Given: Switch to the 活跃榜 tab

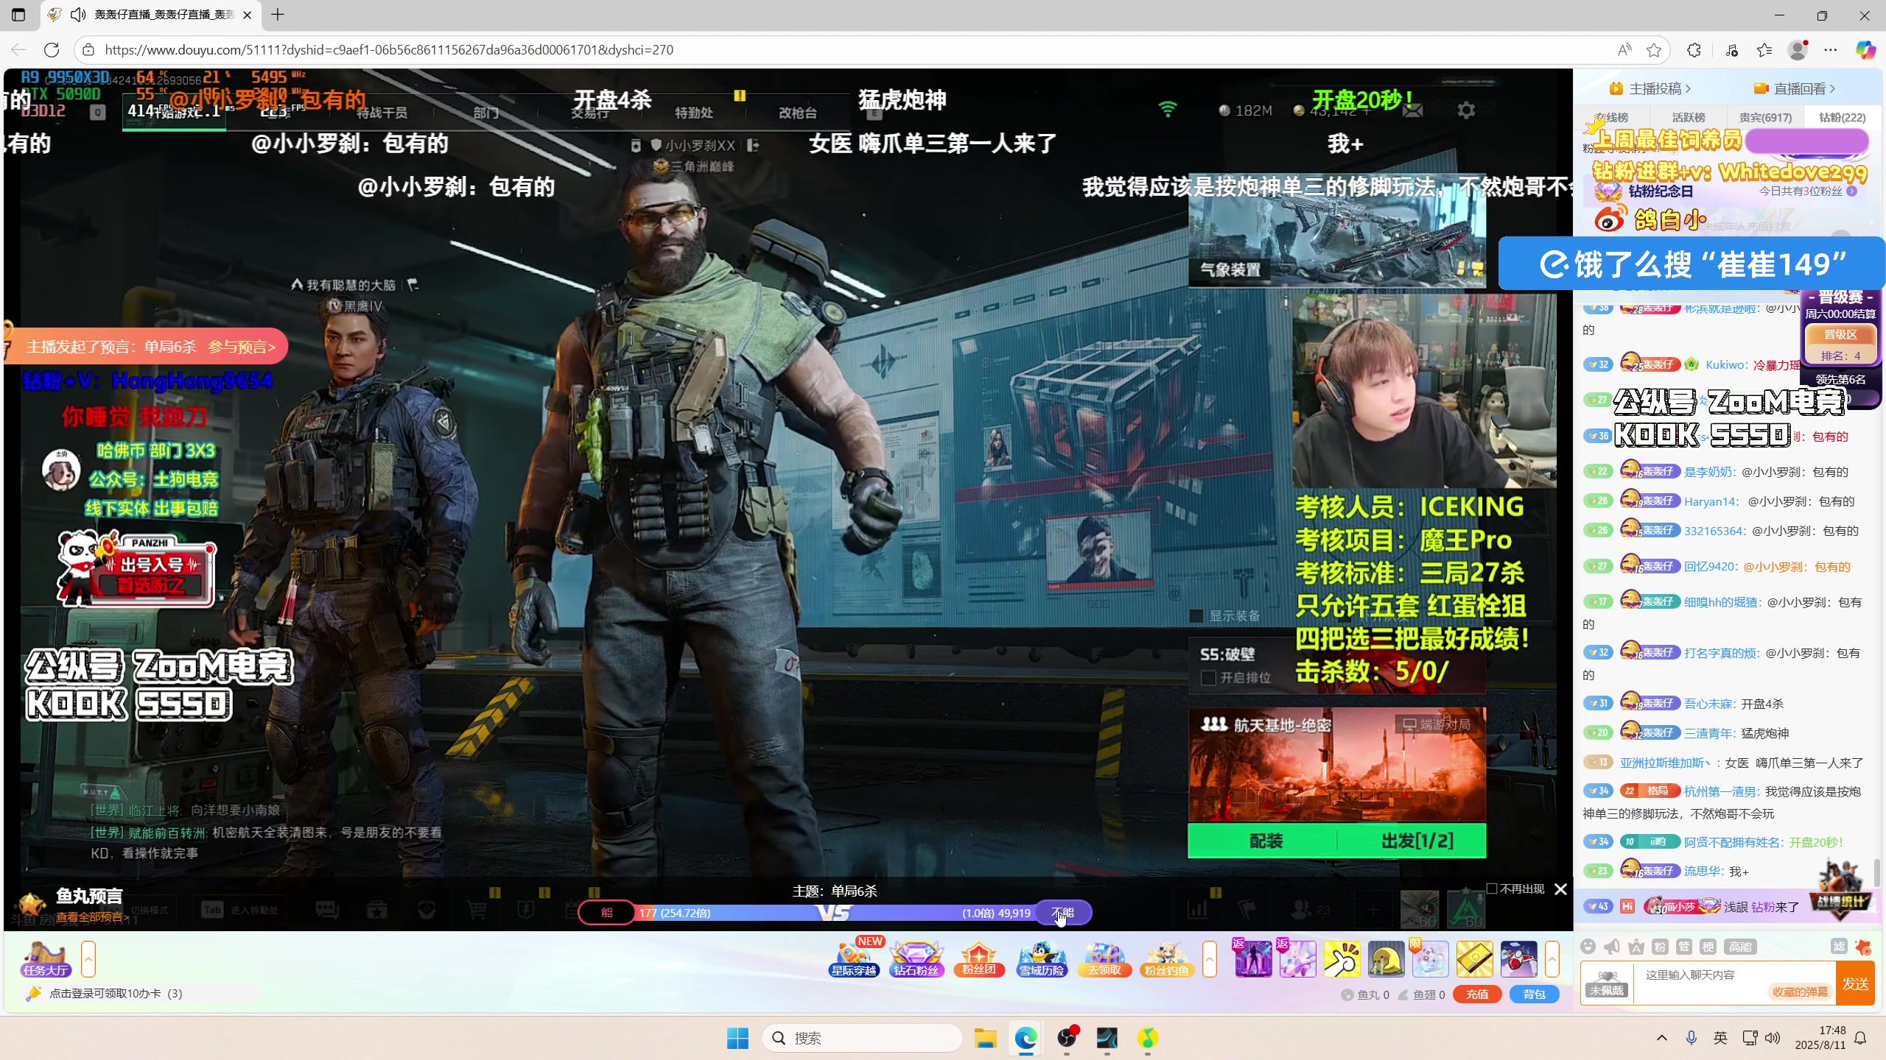Looking at the screenshot, I should [x=1689, y=117].
